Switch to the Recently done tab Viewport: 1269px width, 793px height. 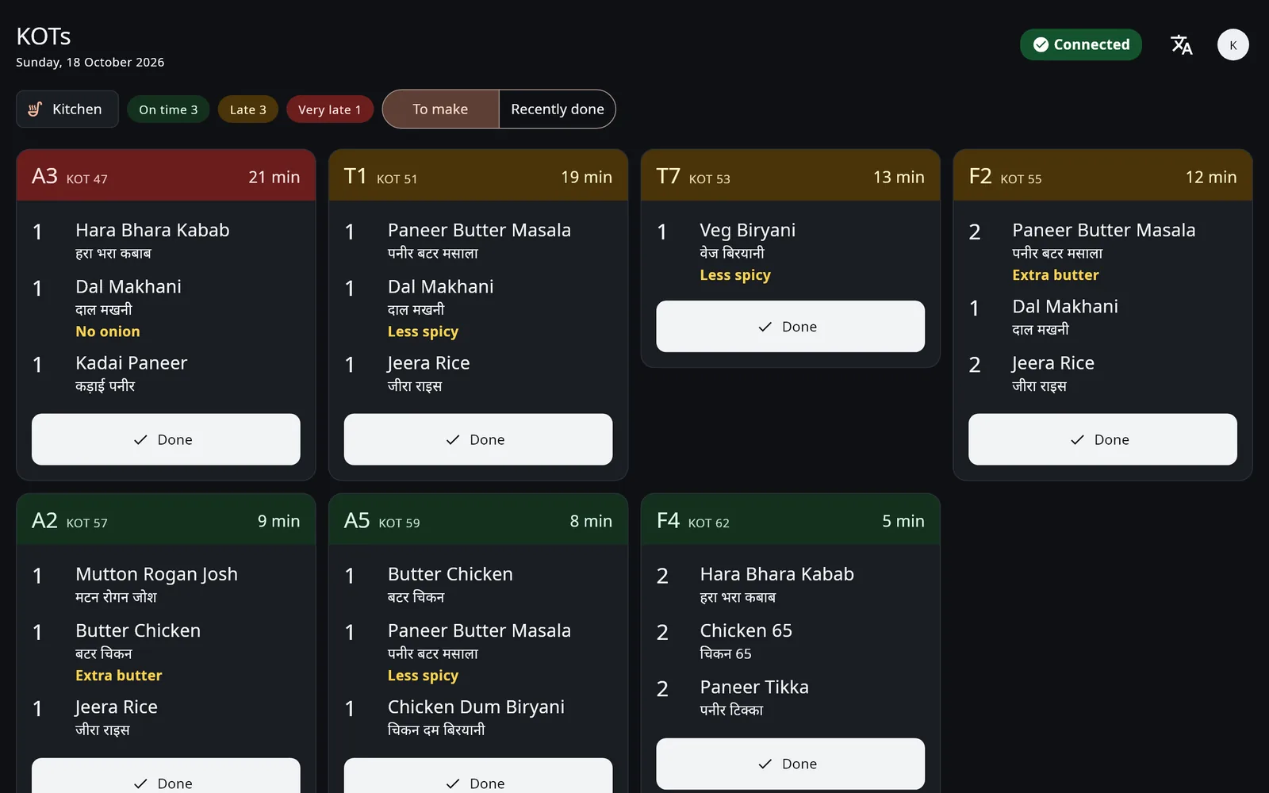tap(558, 109)
